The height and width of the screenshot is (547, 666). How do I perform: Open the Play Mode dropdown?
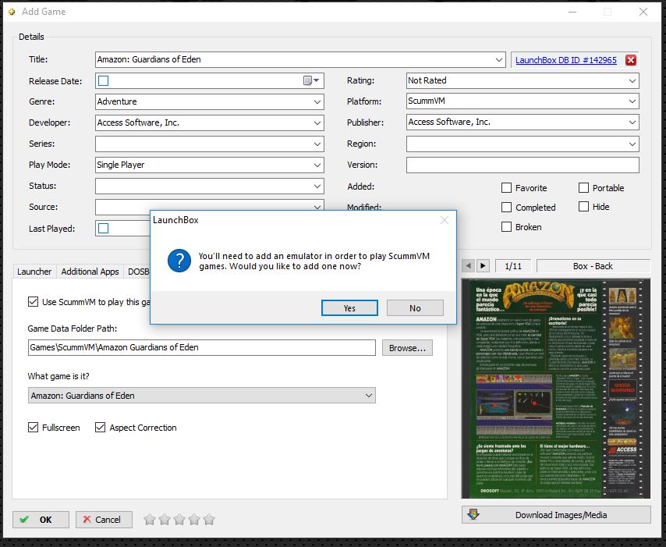(x=317, y=165)
